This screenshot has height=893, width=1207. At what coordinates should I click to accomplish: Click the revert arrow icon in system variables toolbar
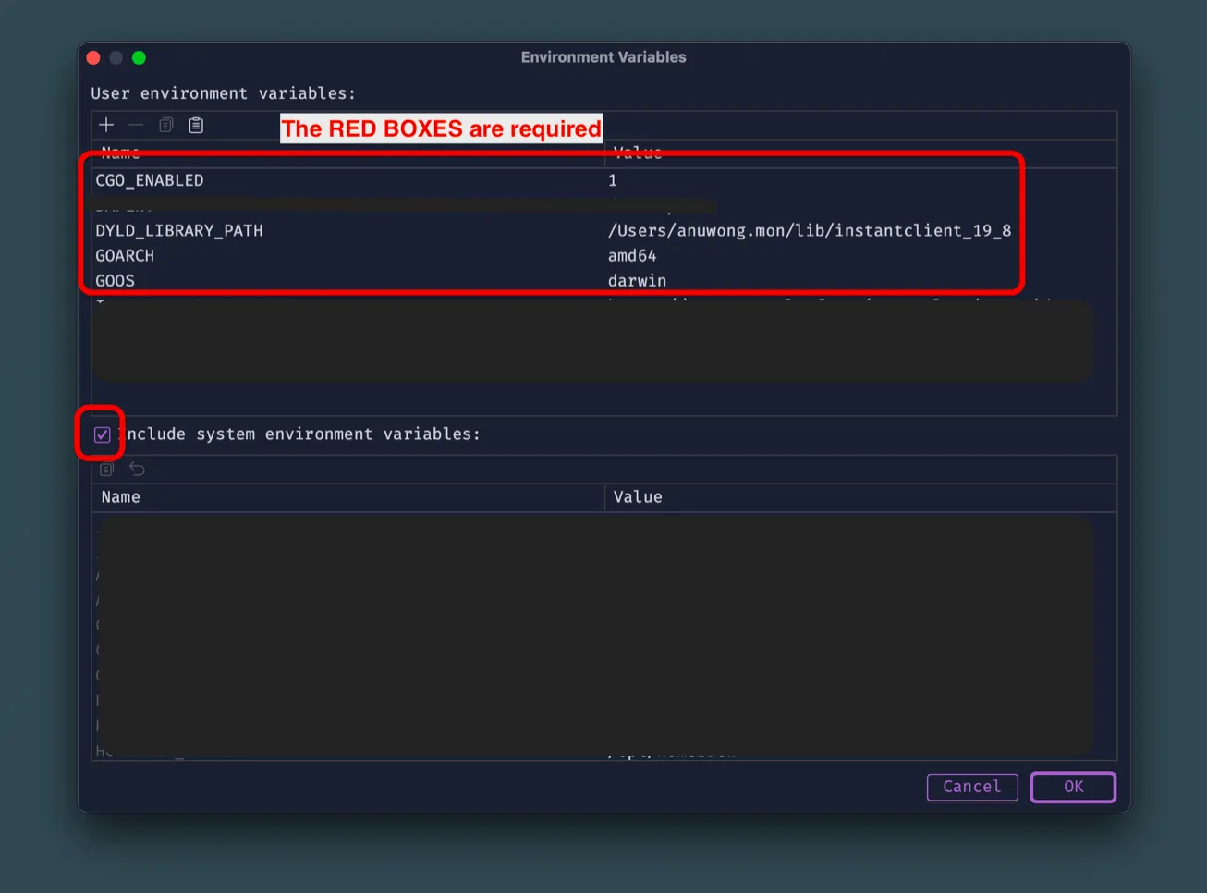pos(137,470)
